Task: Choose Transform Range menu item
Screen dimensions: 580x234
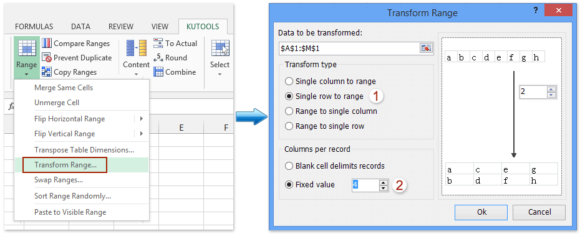Action: click(81, 165)
